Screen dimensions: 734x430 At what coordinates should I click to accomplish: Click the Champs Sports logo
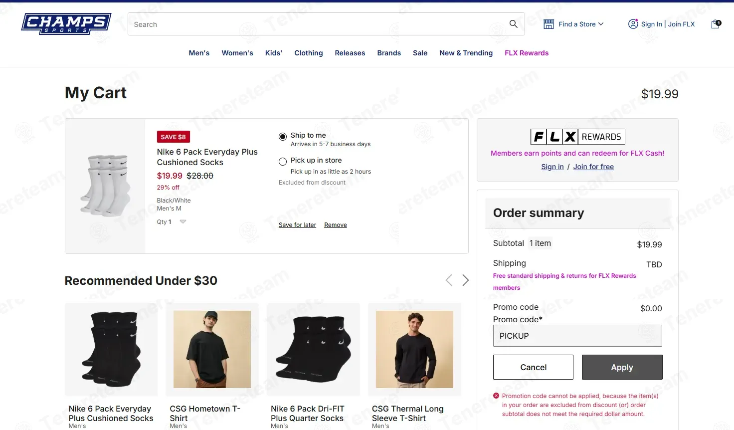point(66,24)
